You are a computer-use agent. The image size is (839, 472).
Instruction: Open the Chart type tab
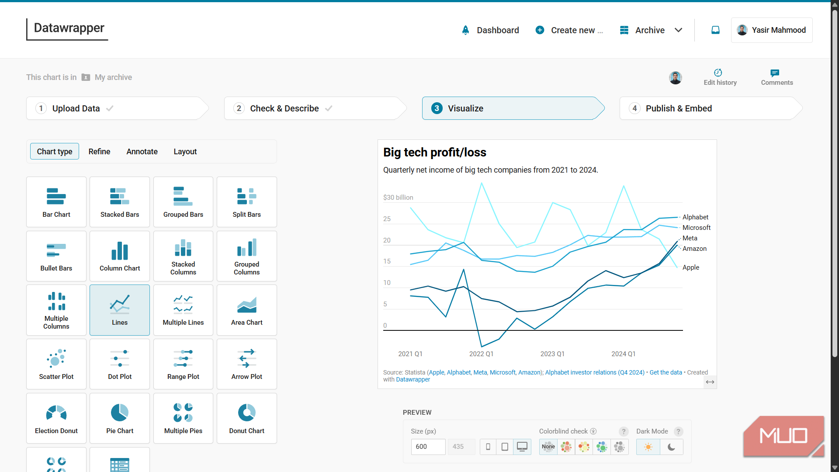pyautogui.click(x=55, y=152)
